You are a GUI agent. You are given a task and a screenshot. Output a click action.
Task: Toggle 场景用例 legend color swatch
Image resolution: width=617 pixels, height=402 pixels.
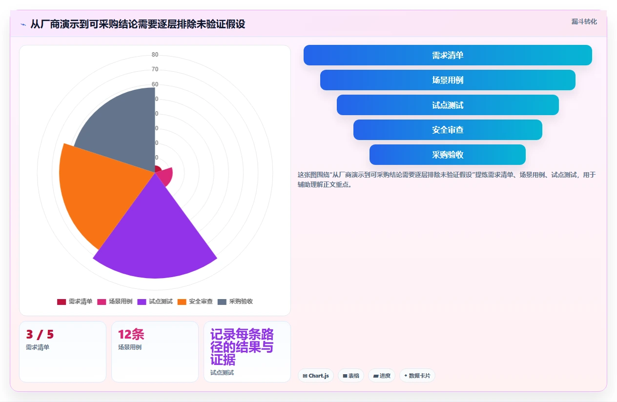[102, 302]
